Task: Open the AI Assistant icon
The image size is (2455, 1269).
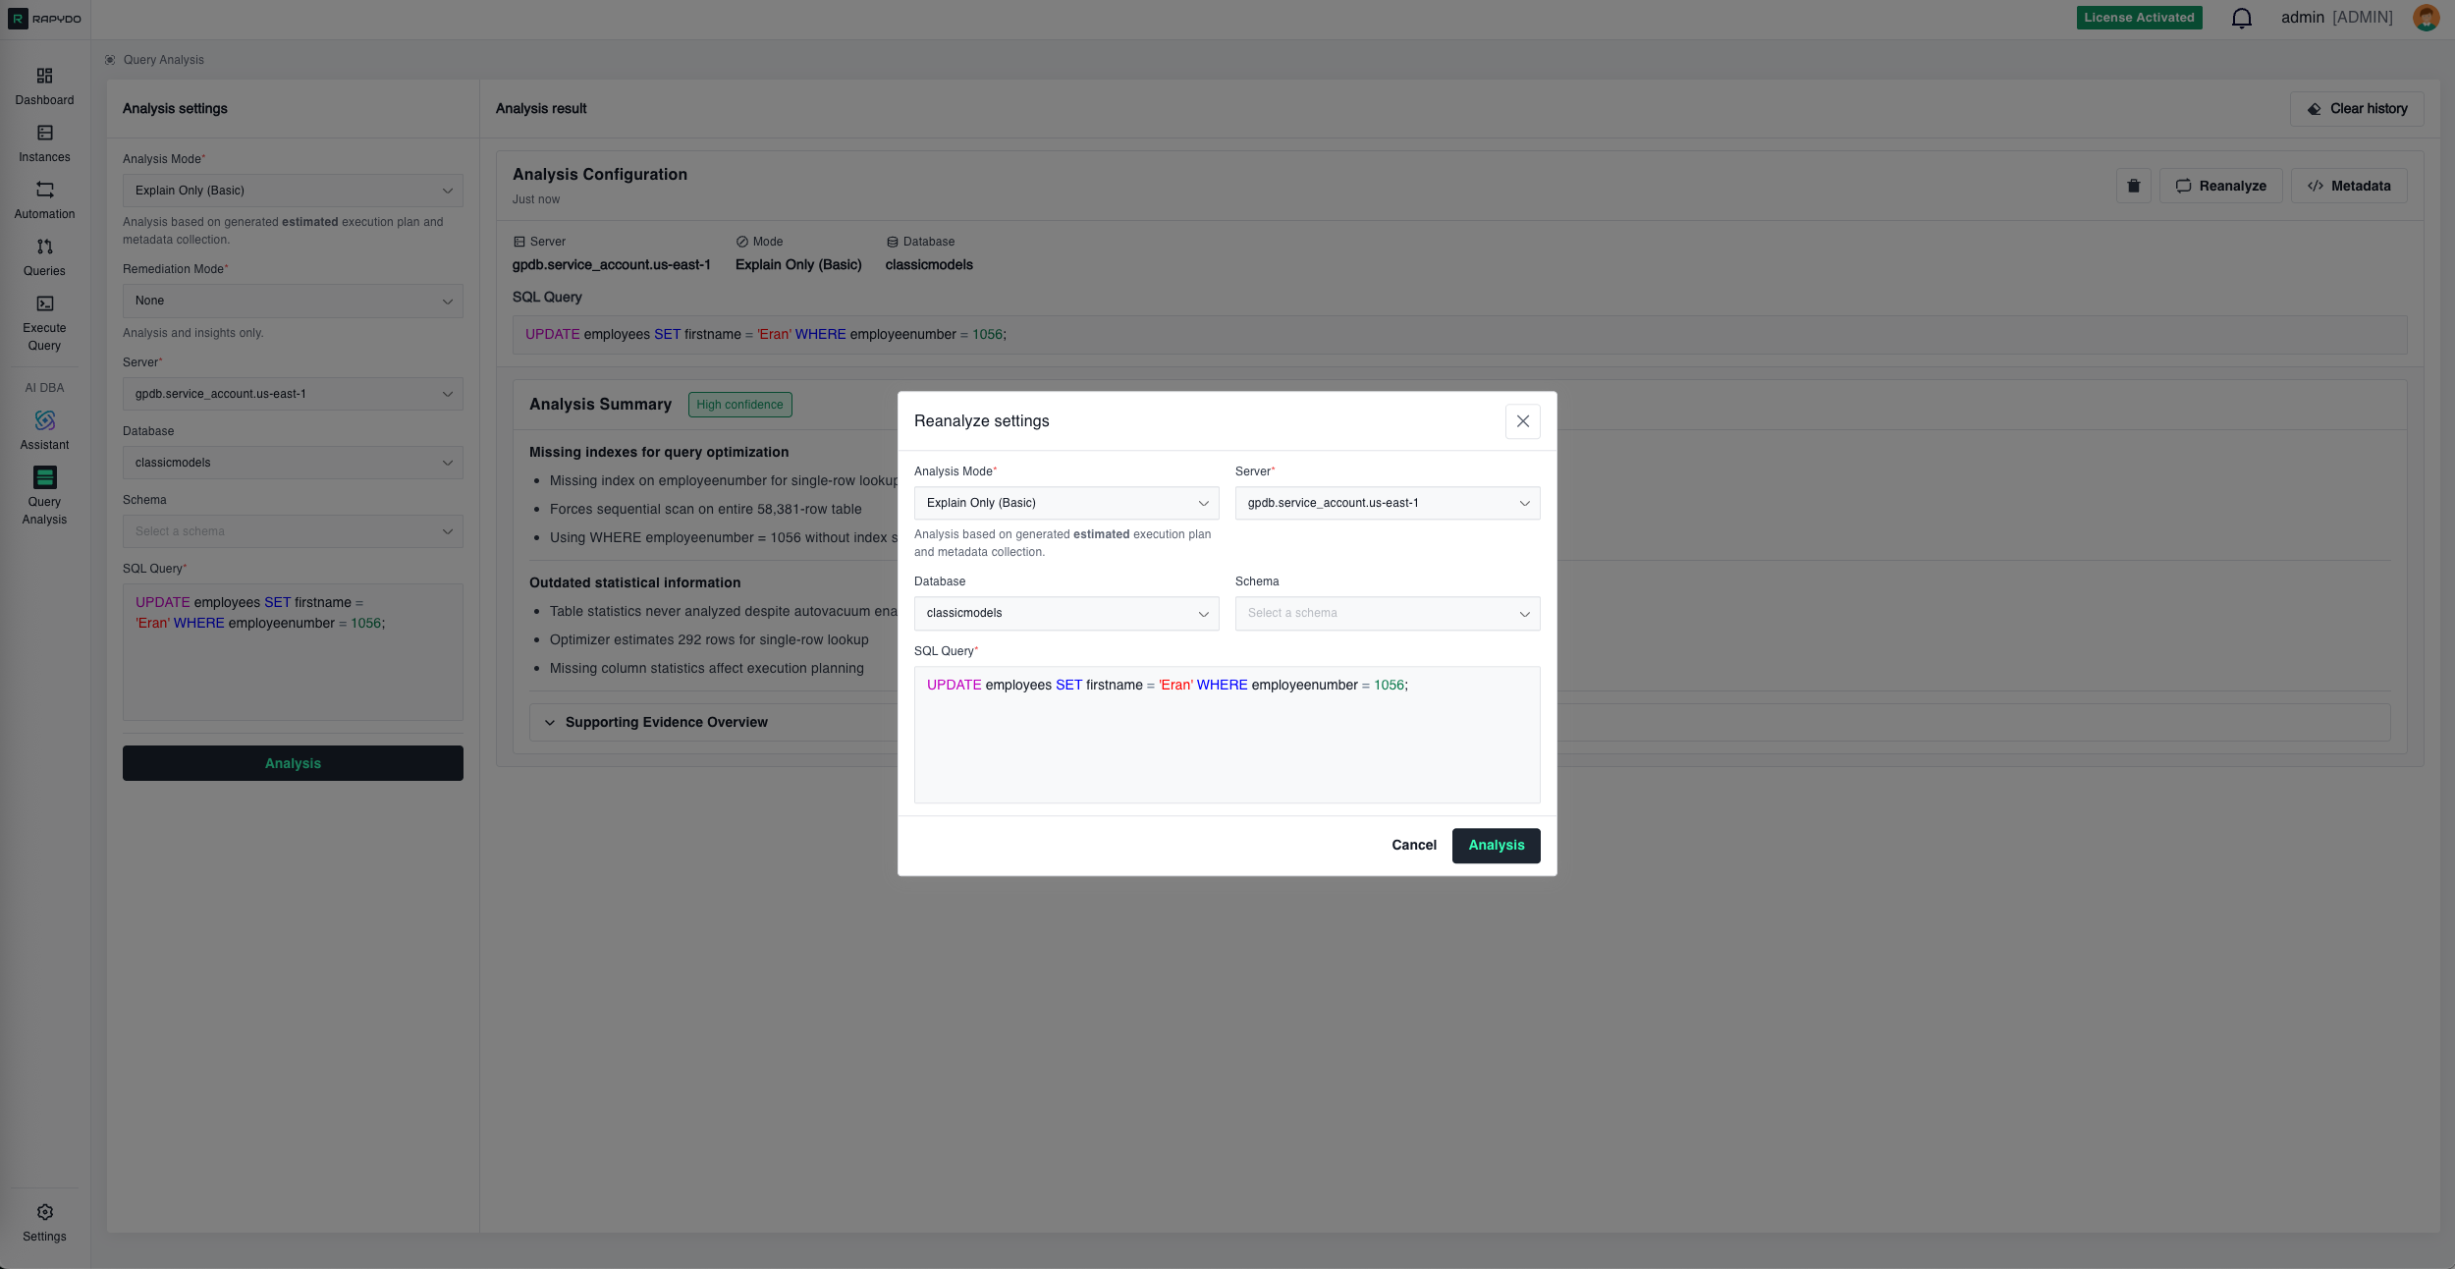Action: coord(44,421)
